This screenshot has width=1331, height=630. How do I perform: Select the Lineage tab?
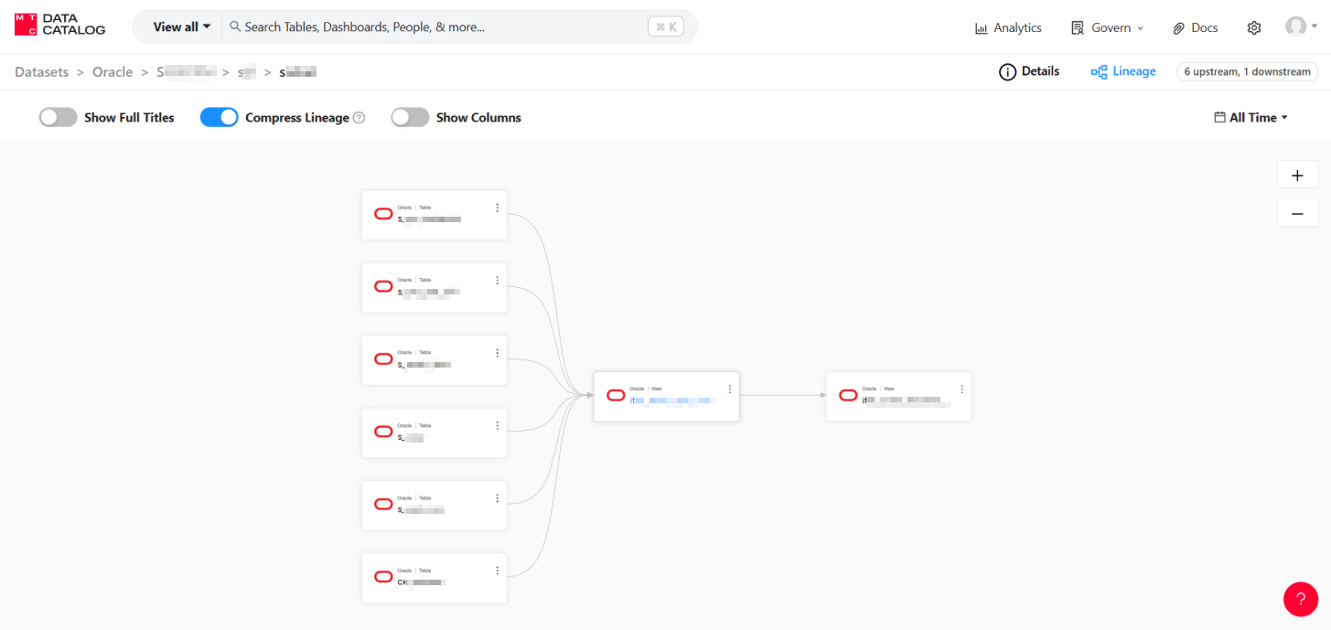(1123, 71)
